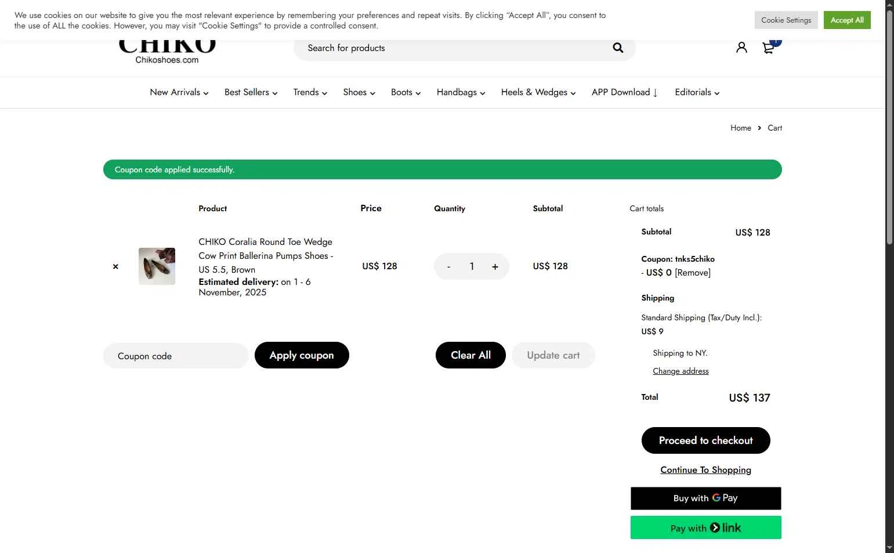894x553 pixels.
Task: Click the Change address link
Action: [x=681, y=371]
